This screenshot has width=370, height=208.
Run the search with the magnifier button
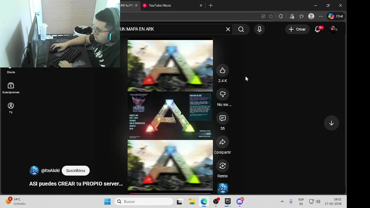coord(241,29)
